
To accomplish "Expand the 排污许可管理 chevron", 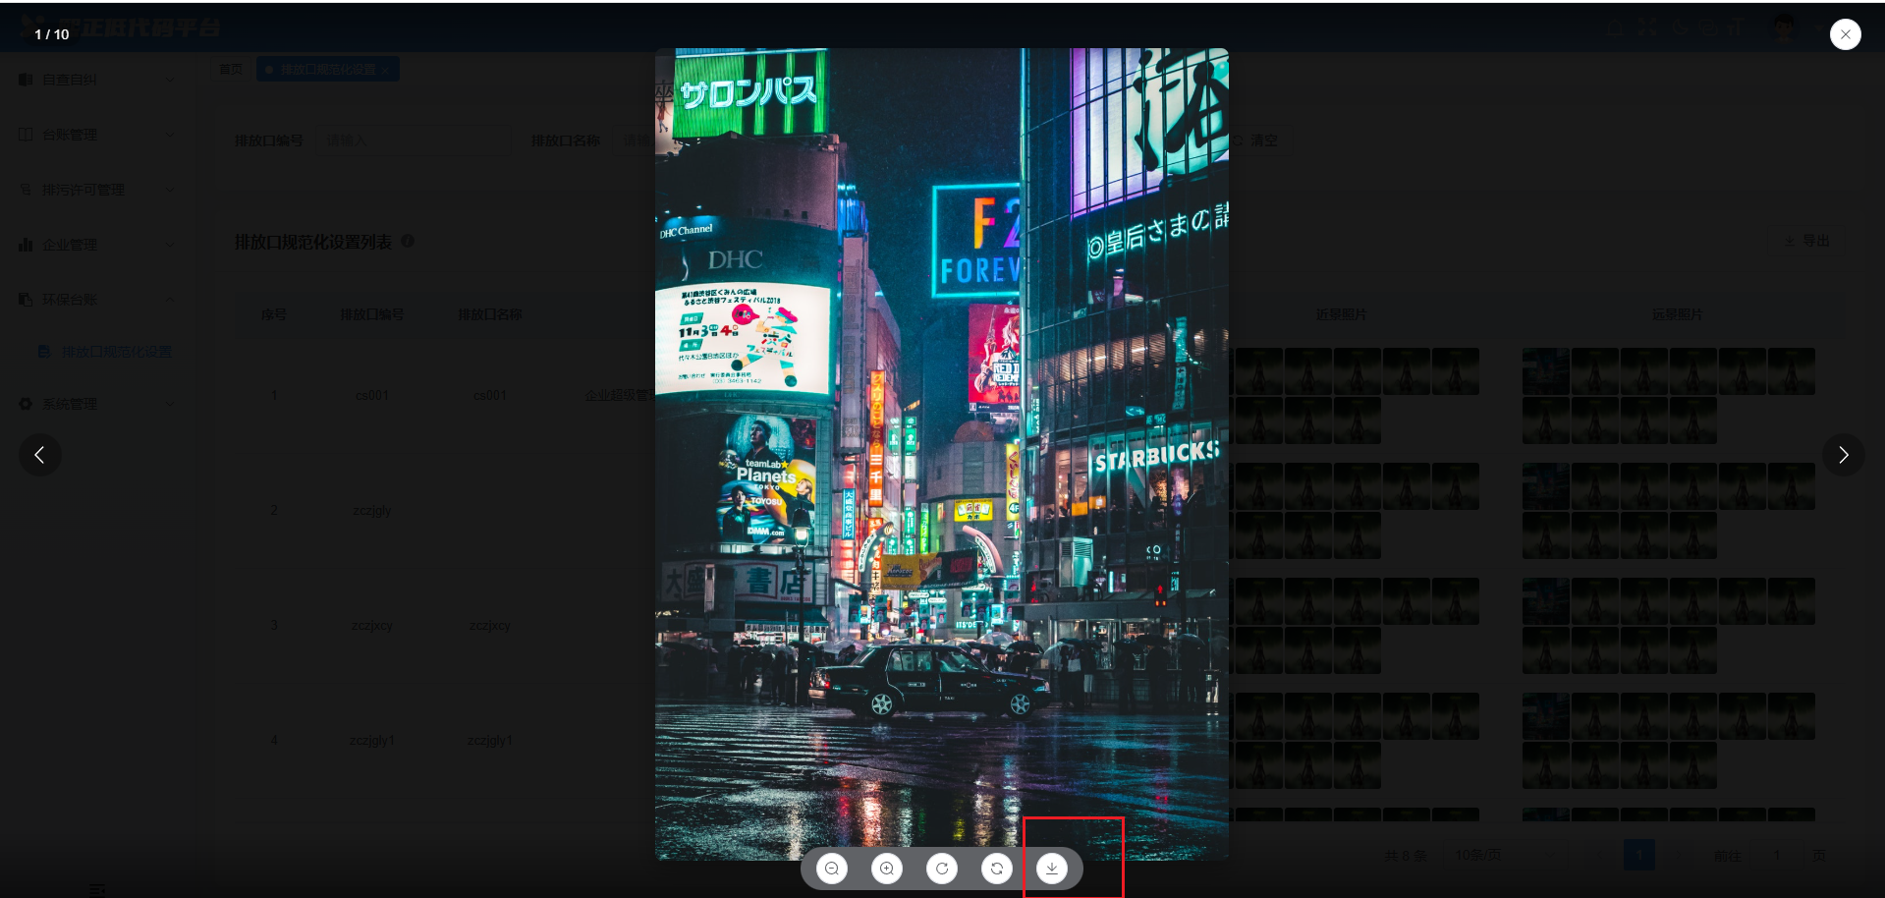I will coord(170,190).
